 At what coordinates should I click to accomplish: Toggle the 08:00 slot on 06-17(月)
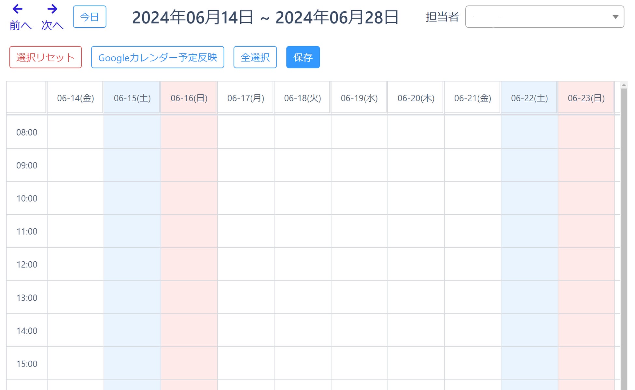pyautogui.click(x=246, y=132)
